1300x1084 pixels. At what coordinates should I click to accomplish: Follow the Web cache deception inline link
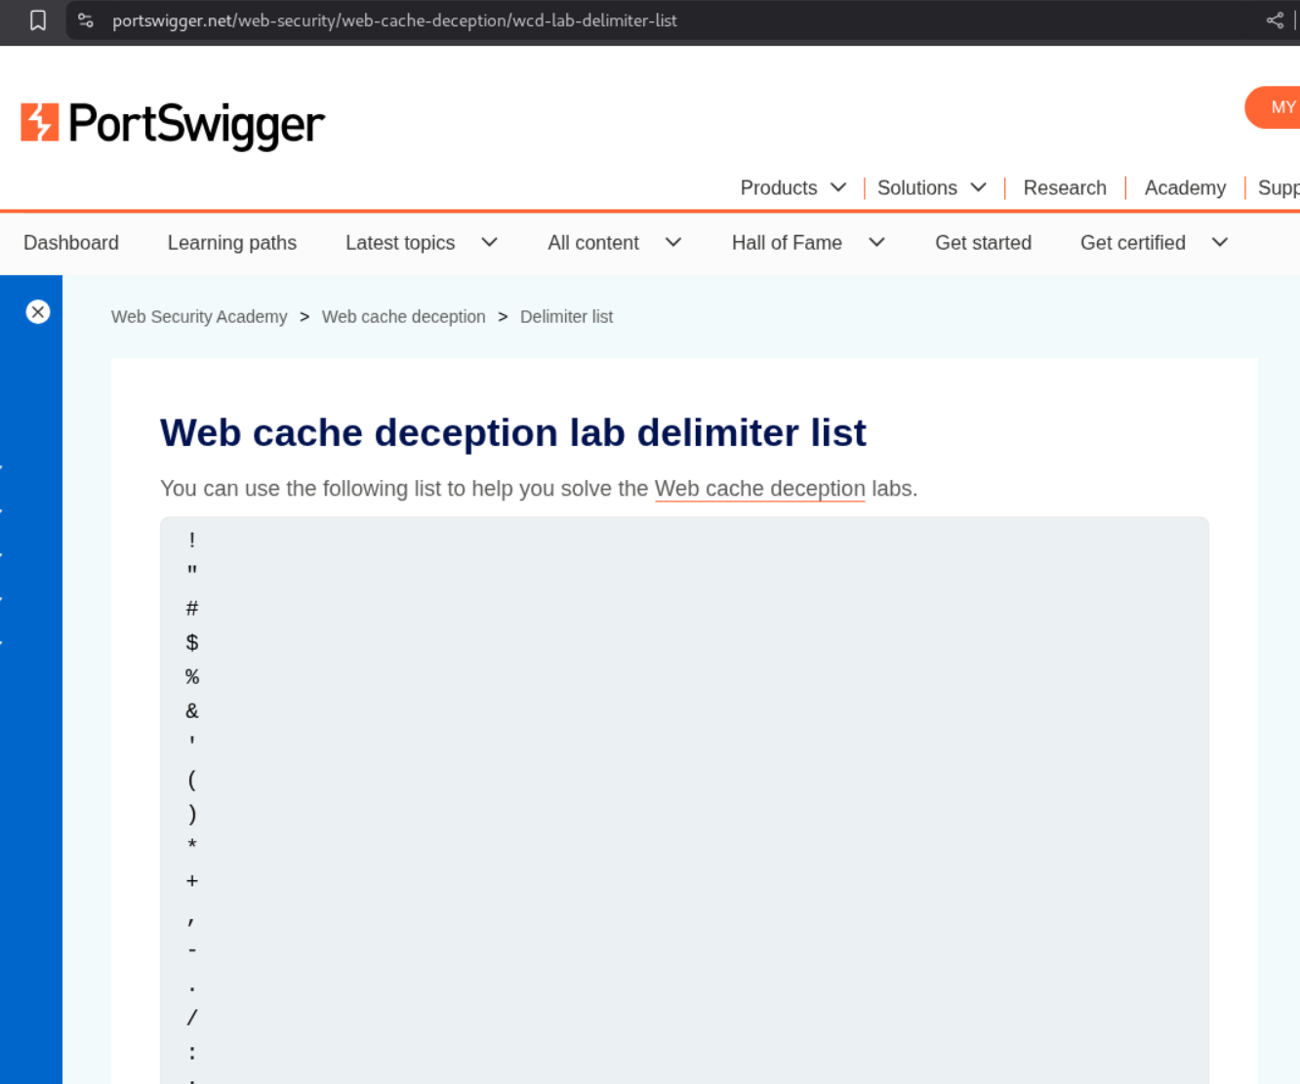759,489
